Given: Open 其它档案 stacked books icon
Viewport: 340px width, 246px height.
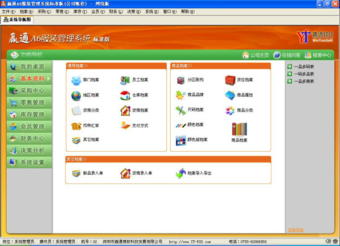Looking at the screenshot, I should [x=76, y=140].
